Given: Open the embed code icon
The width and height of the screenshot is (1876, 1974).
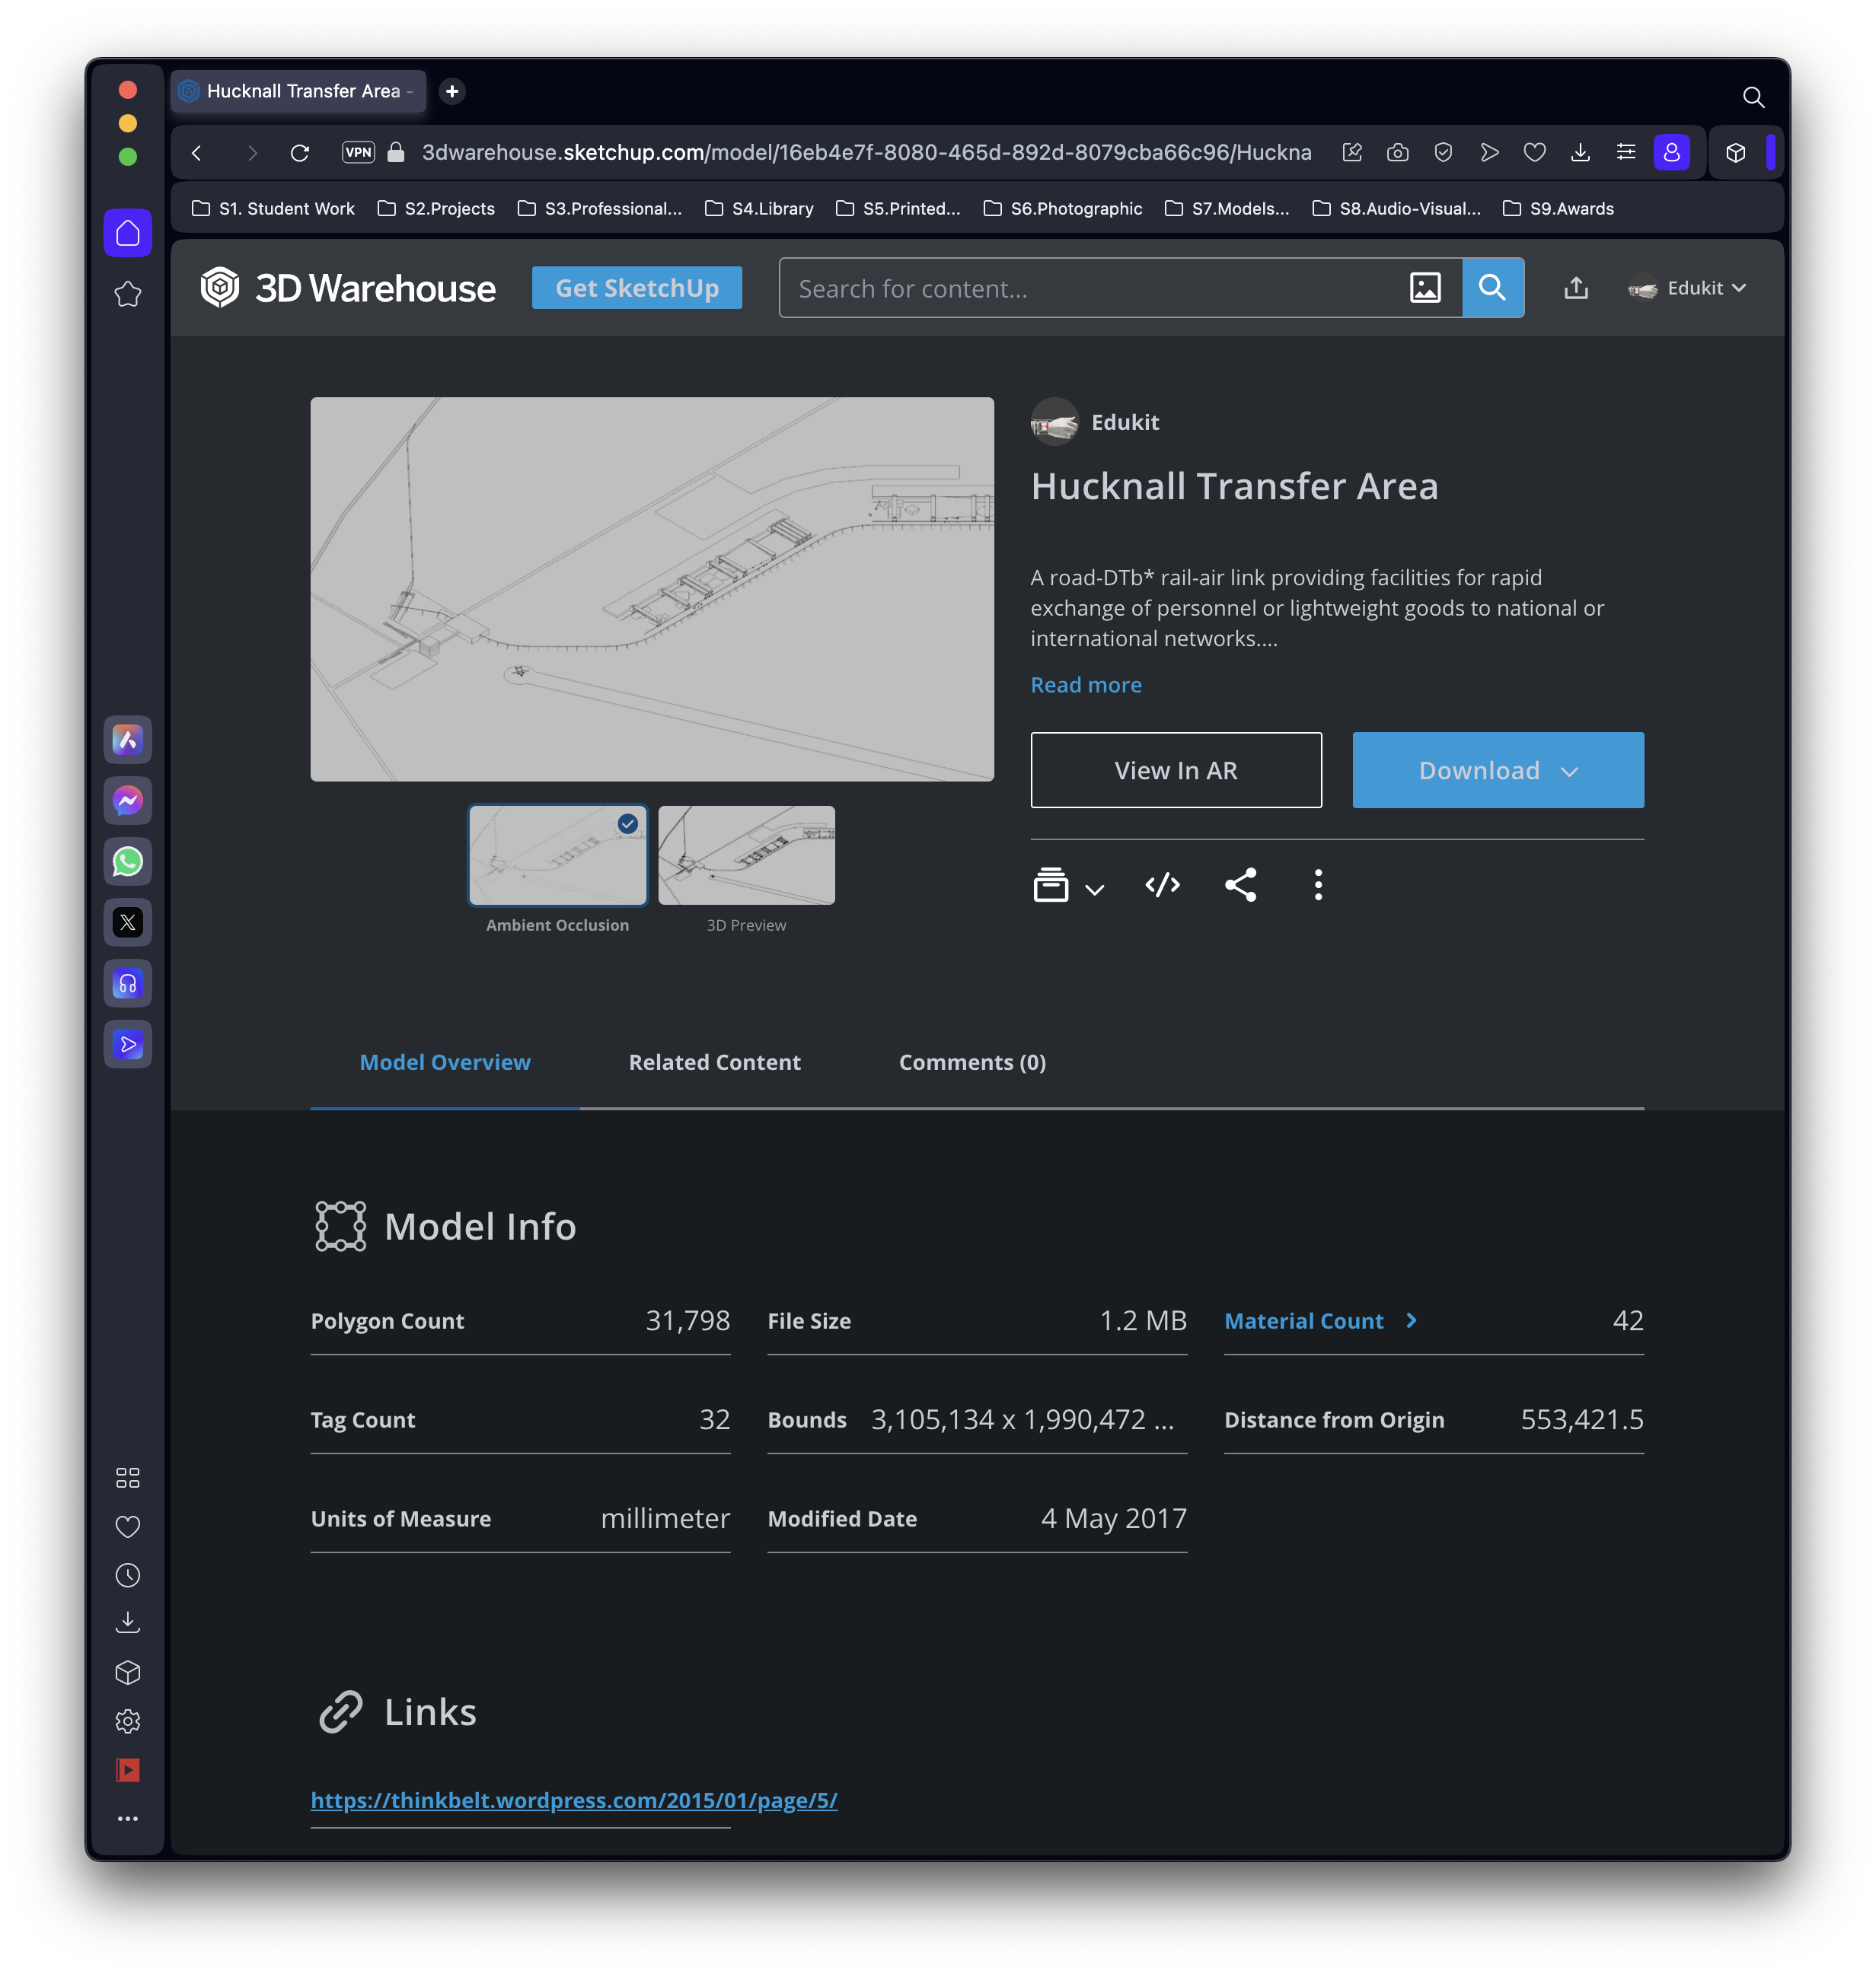Looking at the screenshot, I should tap(1162, 884).
